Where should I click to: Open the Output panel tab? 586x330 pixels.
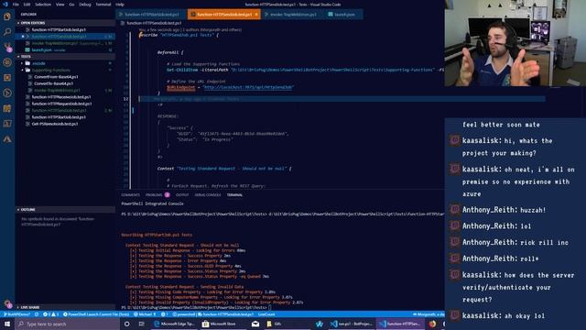[x=182, y=195]
